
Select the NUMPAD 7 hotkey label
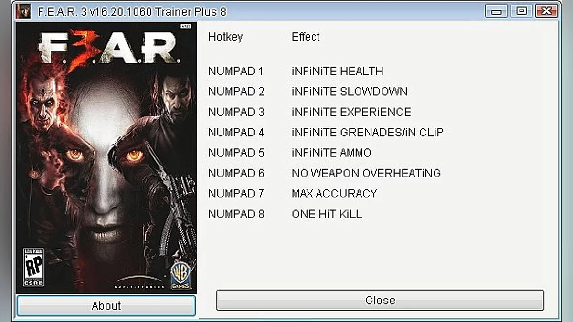[236, 194]
